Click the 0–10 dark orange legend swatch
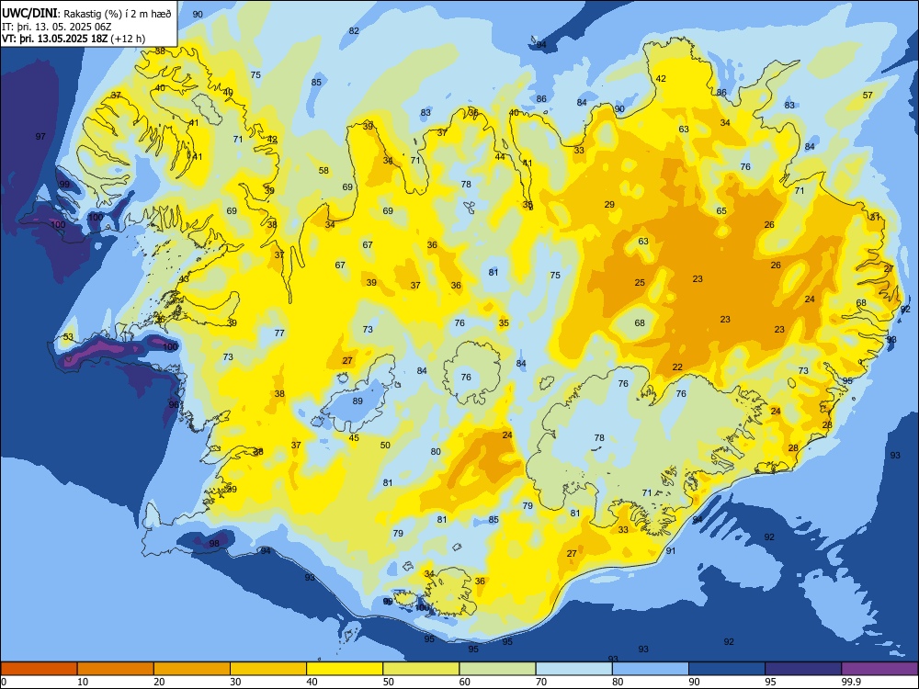This screenshot has width=919, height=689. click(x=39, y=669)
